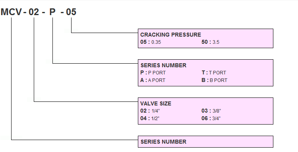The height and width of the screenshot is (152, 298).
Task: Click the CRACKING PRESSURE heading
Action: [x=171, y=35]
